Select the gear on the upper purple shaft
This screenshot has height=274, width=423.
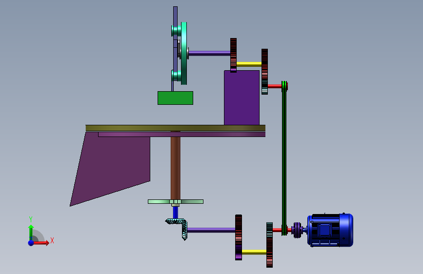tap(233, 55)
